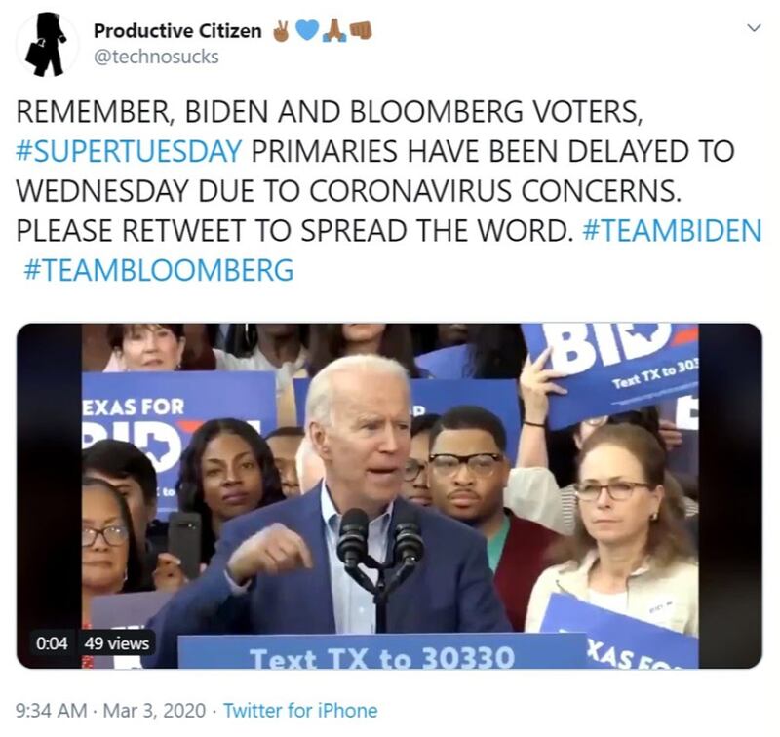Open the Productive Citizen profile avatar
Screen dimensions: 780x737
pos(47,44)
